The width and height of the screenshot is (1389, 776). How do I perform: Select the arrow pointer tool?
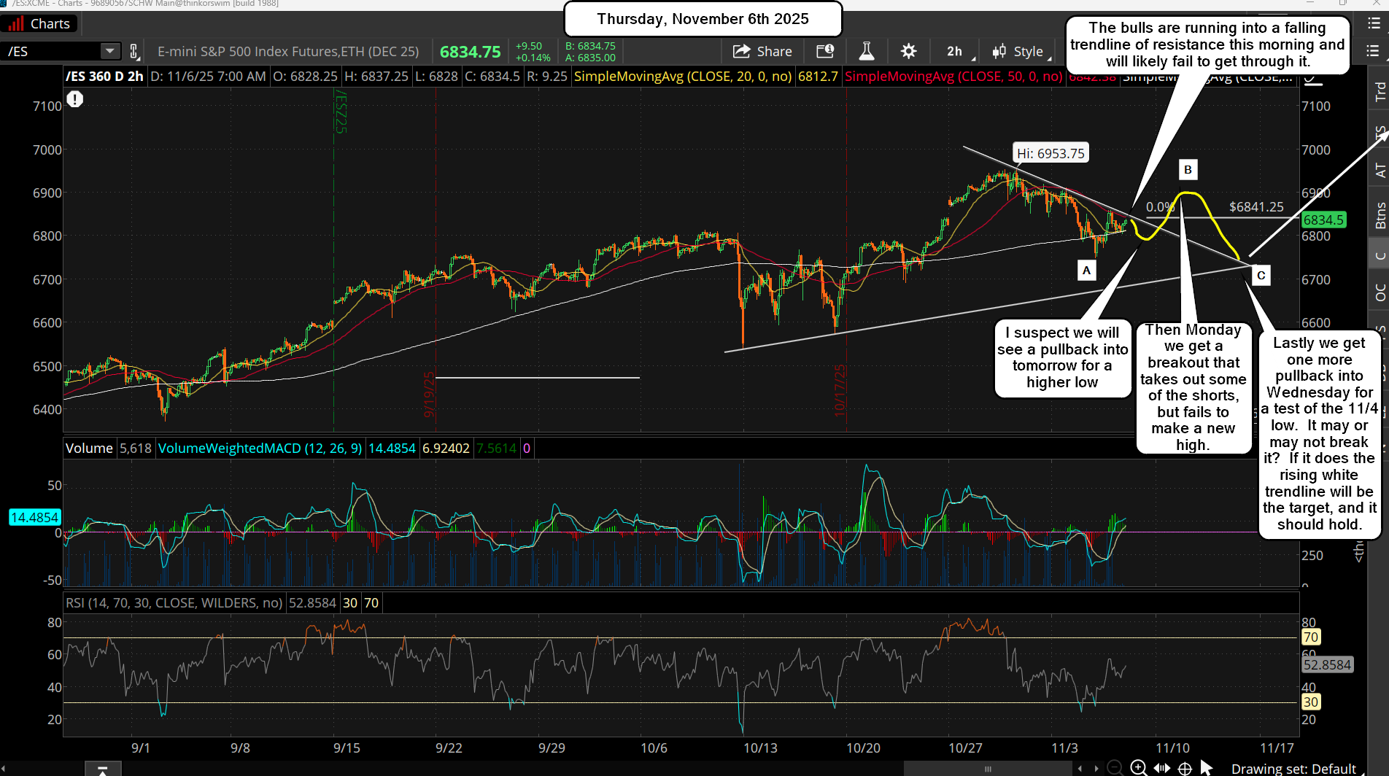(x=1205, y=767)
